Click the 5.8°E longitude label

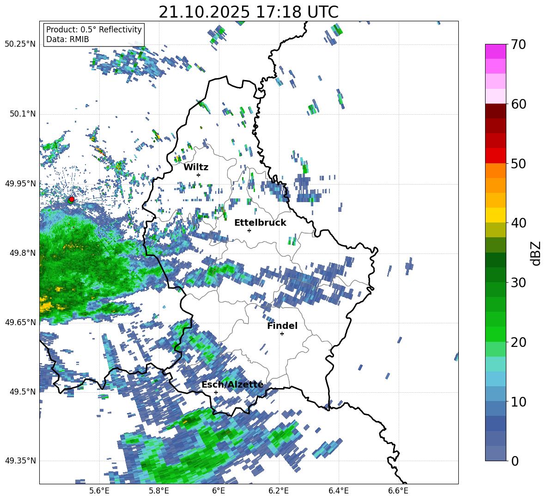(159, 491)
